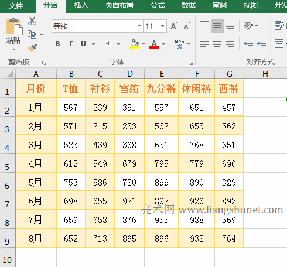Increase indent
This screenshot has width=287, height=267.
click(x=261, y=44)
